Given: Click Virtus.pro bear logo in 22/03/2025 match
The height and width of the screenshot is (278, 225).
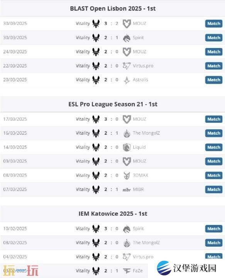Looking at the screenshot, I should coord(127,66).
